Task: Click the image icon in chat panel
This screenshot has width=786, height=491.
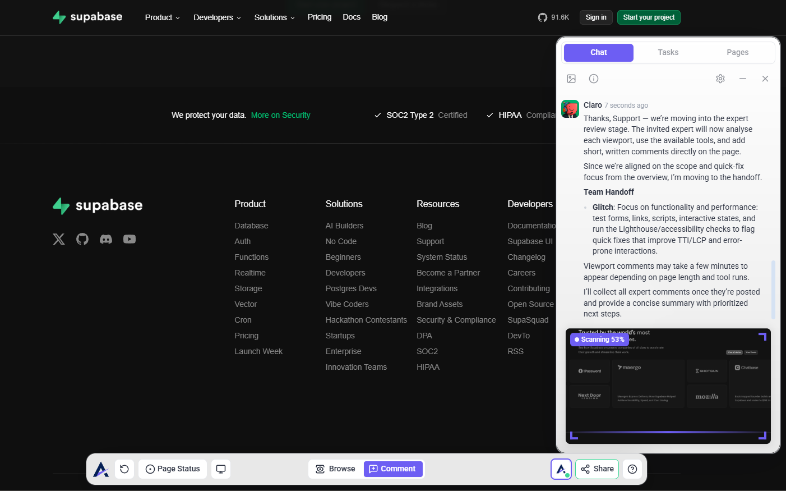Action: point(571,79)
